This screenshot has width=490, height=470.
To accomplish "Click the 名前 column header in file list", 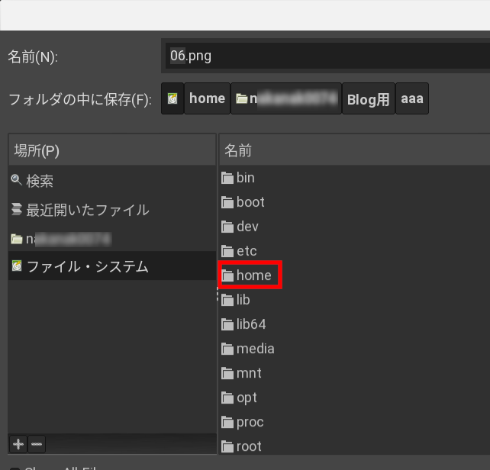I will pyautogui.click(x=355, y=150).
